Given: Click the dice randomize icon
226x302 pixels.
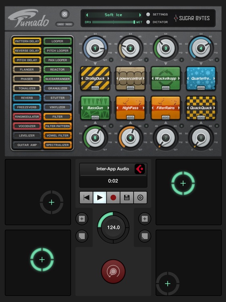Looking at the screenshot, I should [x=65, y=14].
